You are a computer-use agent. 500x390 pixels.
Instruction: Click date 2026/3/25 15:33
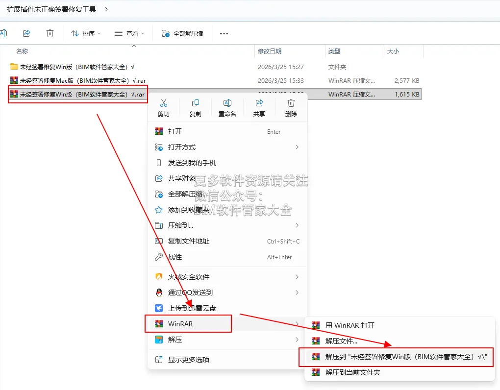click(x=280, y=81)
